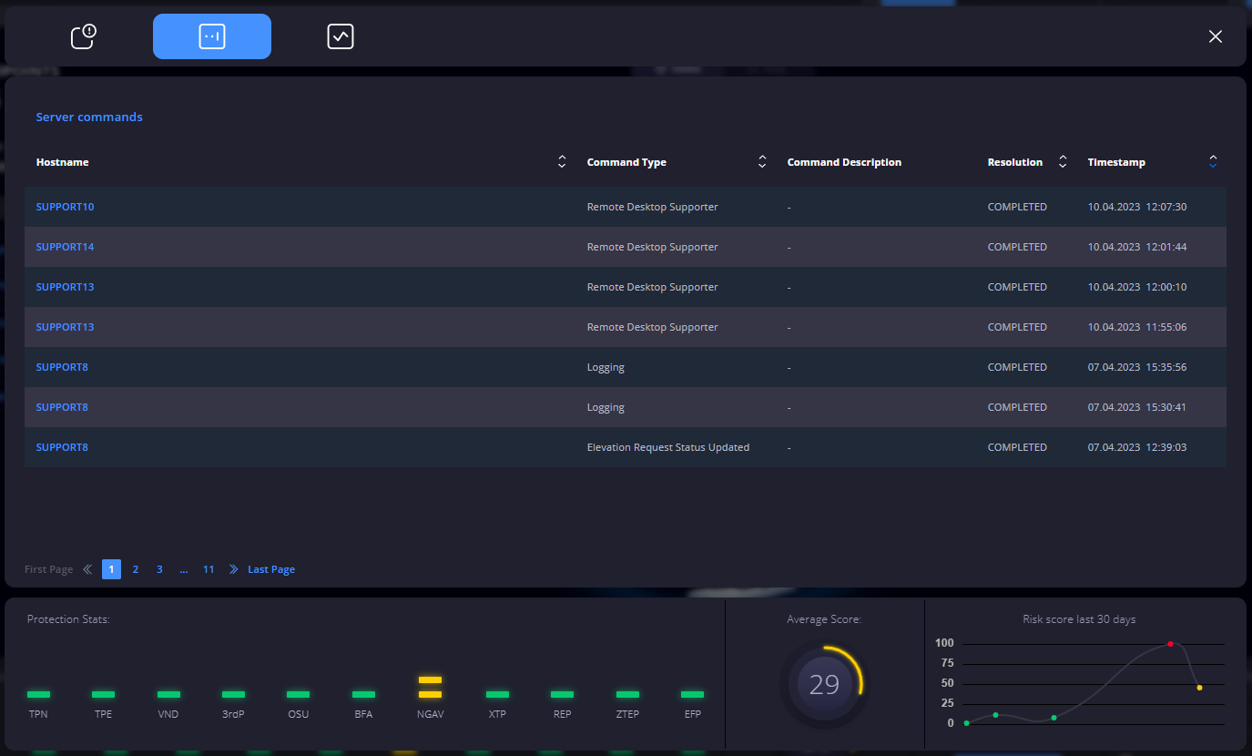Sort by Resolution arrows
The height and width of the screenshot is (756, 1252).
point(1063,162)
